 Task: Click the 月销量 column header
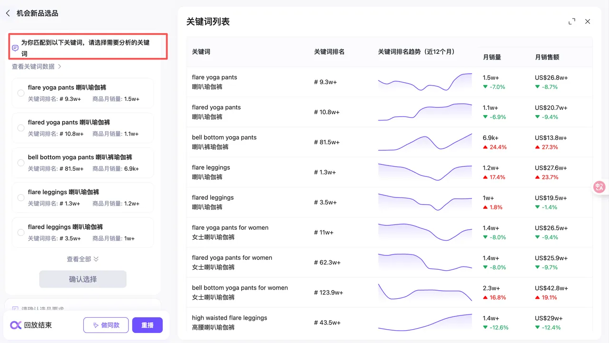492,57
